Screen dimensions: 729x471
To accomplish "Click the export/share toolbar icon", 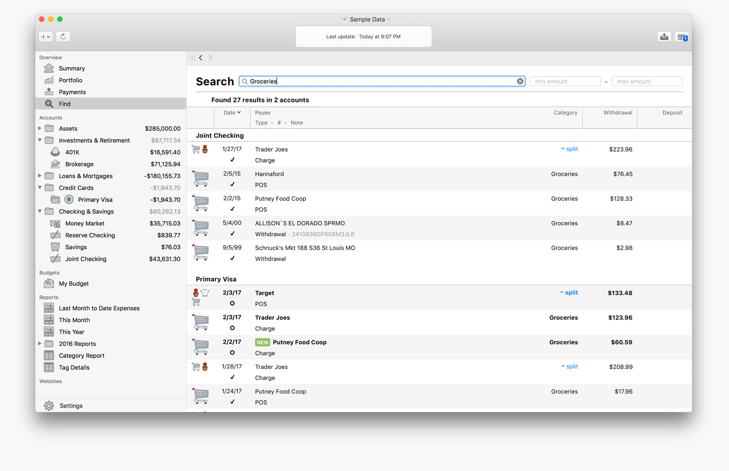I will tap(664, 37).
